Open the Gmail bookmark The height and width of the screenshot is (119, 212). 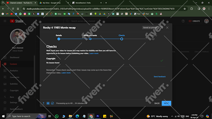click(7, 14)
